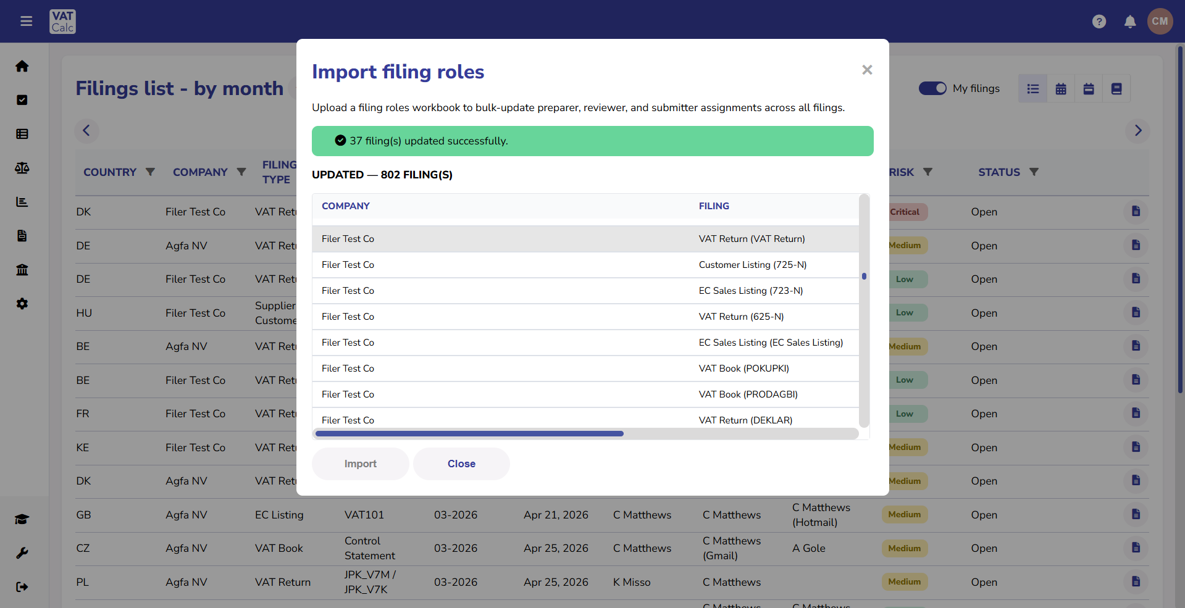
Task: Click the Critical risk badge
Action: point(905,212)
